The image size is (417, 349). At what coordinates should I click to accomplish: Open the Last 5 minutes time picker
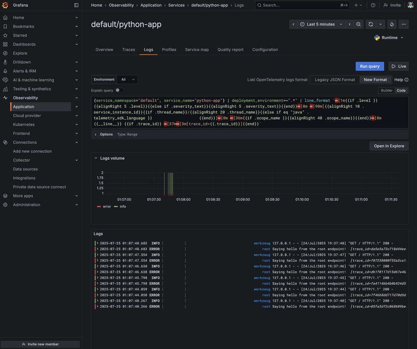321,24
